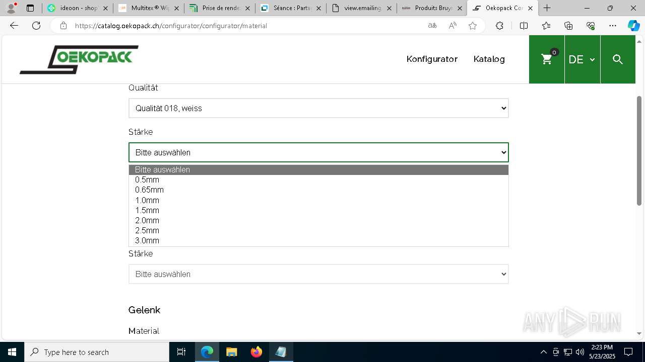Open the notifications center
645x362 pixels.
point(628,352)
